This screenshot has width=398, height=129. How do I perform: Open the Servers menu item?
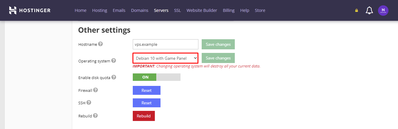click(161, 10)
